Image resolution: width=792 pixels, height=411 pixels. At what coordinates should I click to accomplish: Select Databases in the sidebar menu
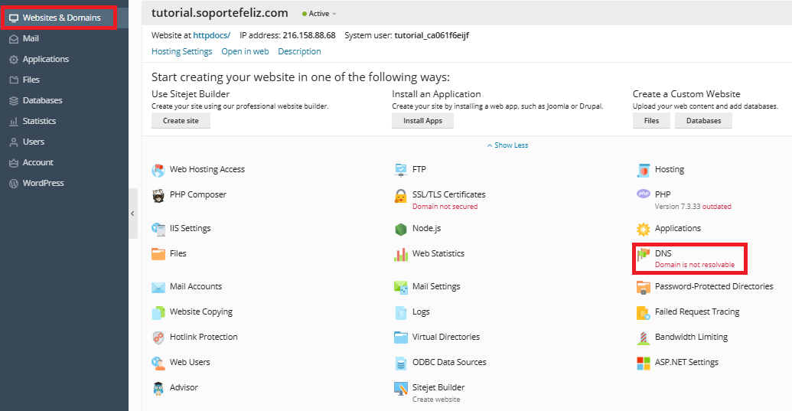(42, 100)
